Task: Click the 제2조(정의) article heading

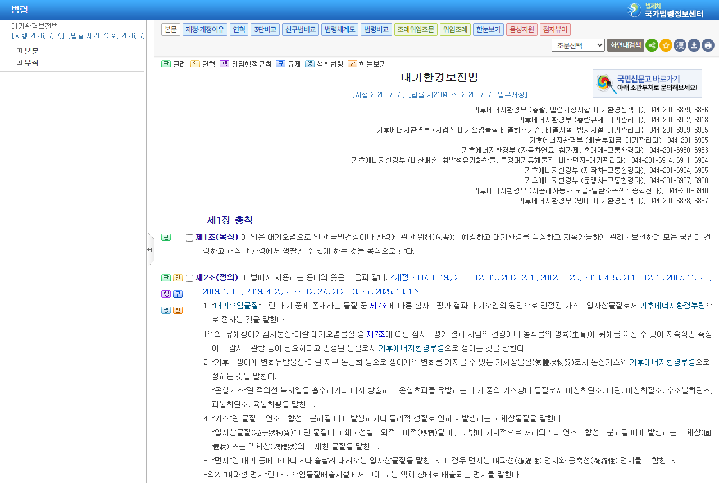Action: coord(217,277)
